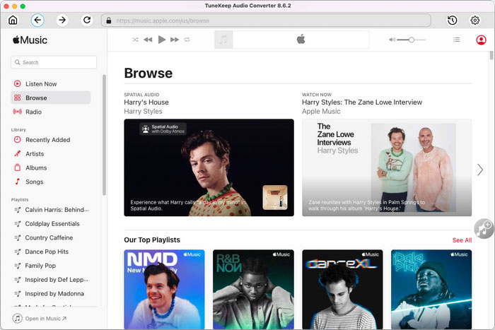This screenshot has height=330, width=495.
Task: Click the Browse grid icon
Action: click(x=18, y=98)
